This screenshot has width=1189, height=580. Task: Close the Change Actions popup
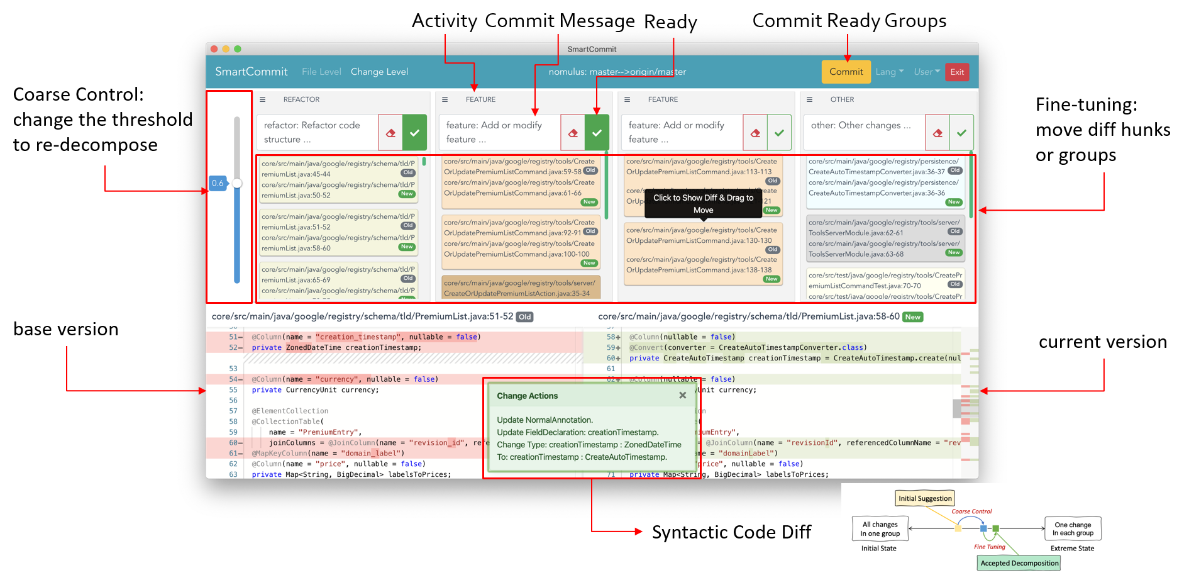tap(683, 396)
